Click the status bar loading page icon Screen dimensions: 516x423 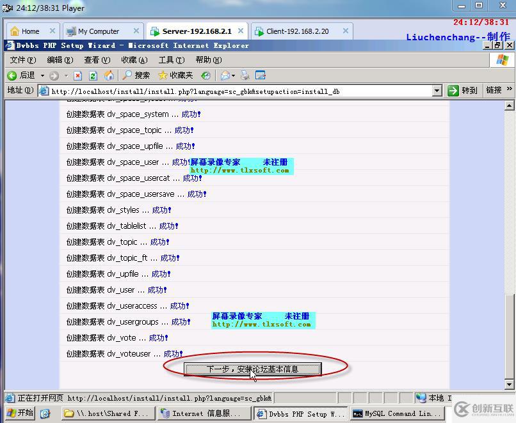pyautogui.click(x=10, y=398)
